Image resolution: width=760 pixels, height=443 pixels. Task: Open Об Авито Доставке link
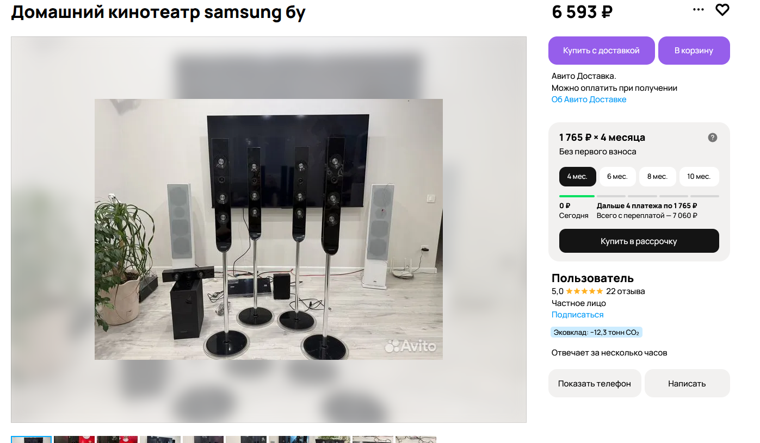[x=589, y=99]
